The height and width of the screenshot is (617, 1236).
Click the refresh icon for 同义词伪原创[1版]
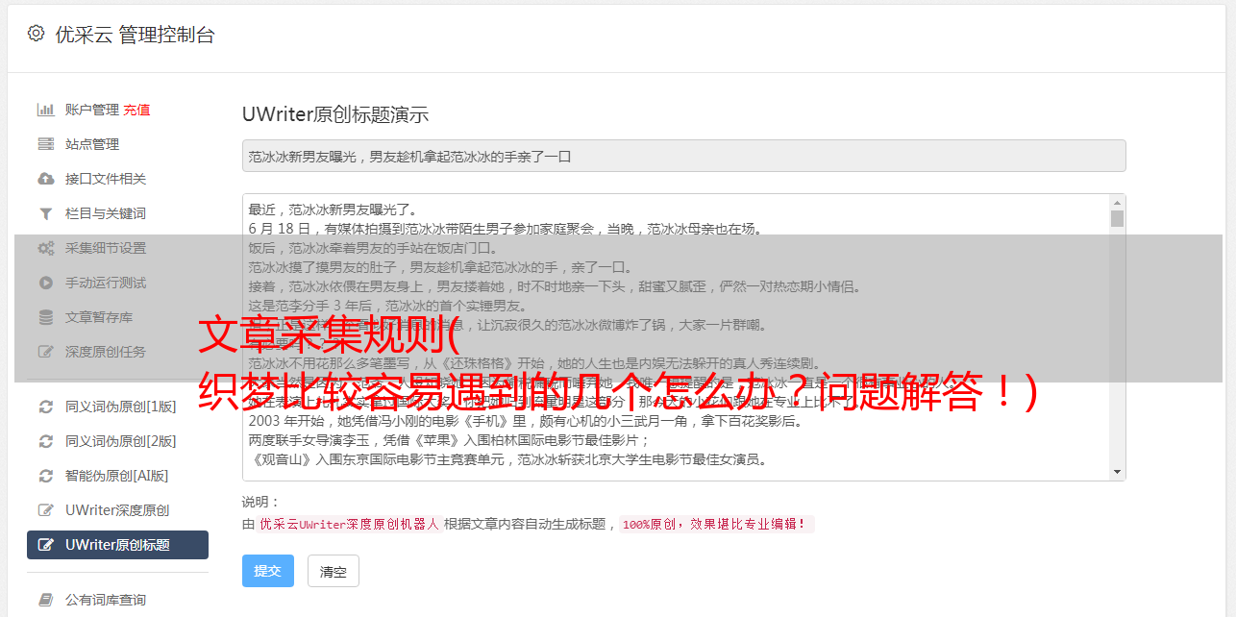(45, 407)
